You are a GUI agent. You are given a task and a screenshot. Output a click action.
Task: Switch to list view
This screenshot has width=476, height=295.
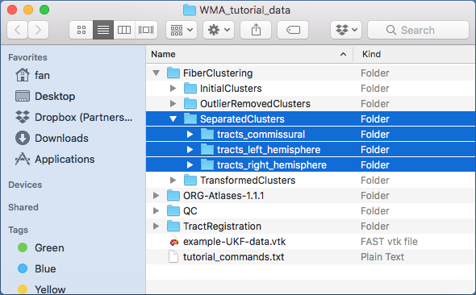(x=103, y=30)
